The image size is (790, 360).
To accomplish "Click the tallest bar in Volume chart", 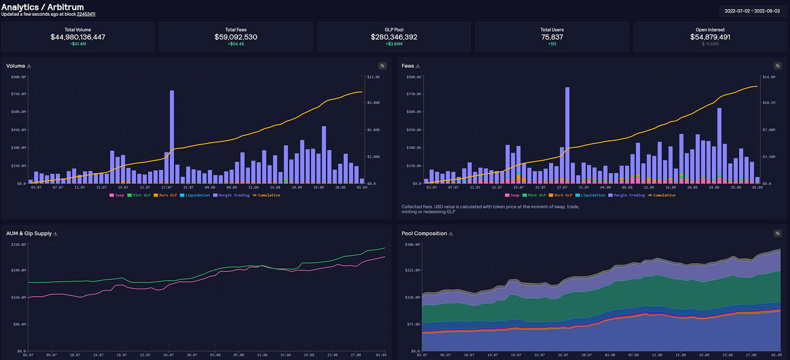I will click(x=172, y=137).
